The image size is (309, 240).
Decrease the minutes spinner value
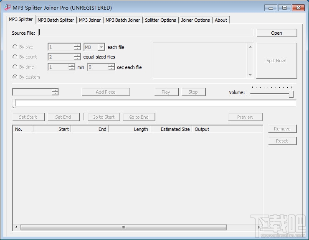click(x=72, y=69)
